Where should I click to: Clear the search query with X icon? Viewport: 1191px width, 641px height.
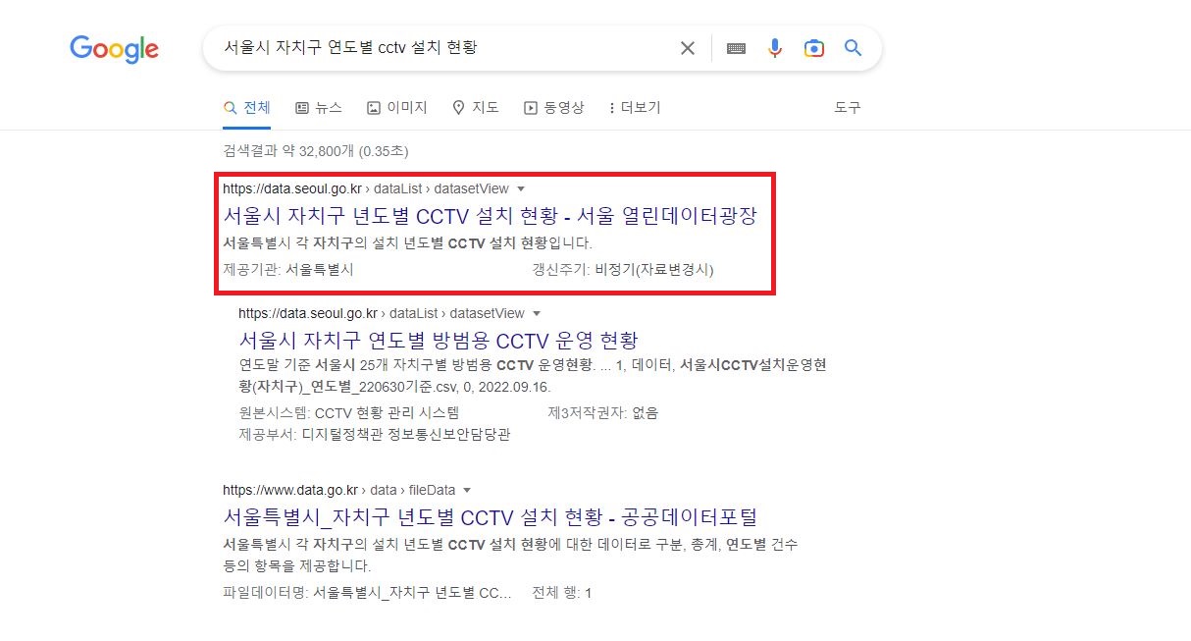click(688, 48)
